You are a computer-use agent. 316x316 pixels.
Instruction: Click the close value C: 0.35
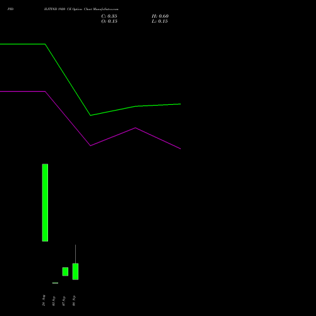click(109, 16)
